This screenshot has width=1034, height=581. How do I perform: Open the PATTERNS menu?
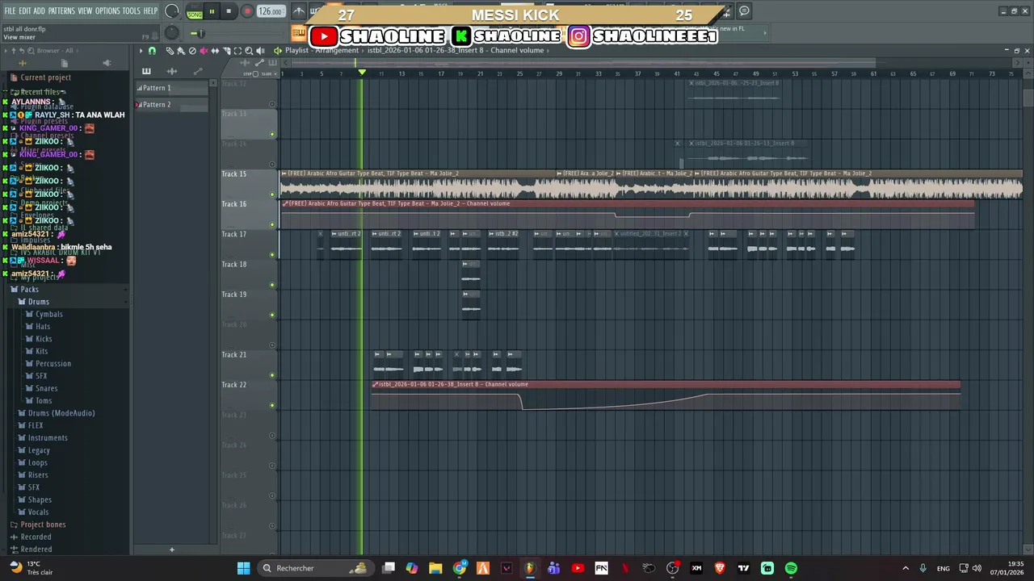pyautogui.click(x=61, y=11)
